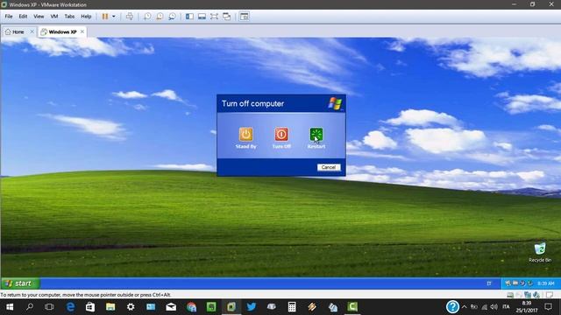Viewport: 561px width, 315px height.
Task: Click the XP taskbar clock 8:39 AM
Action: coord(545,283)
